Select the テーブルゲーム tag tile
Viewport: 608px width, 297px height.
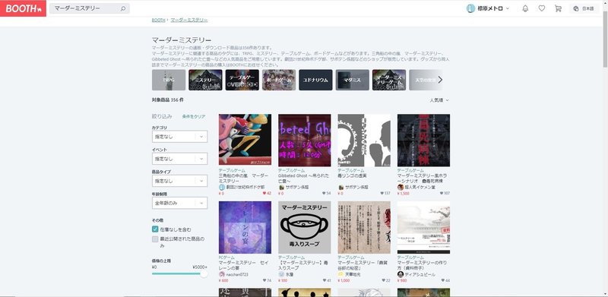(x=242, y=80)
